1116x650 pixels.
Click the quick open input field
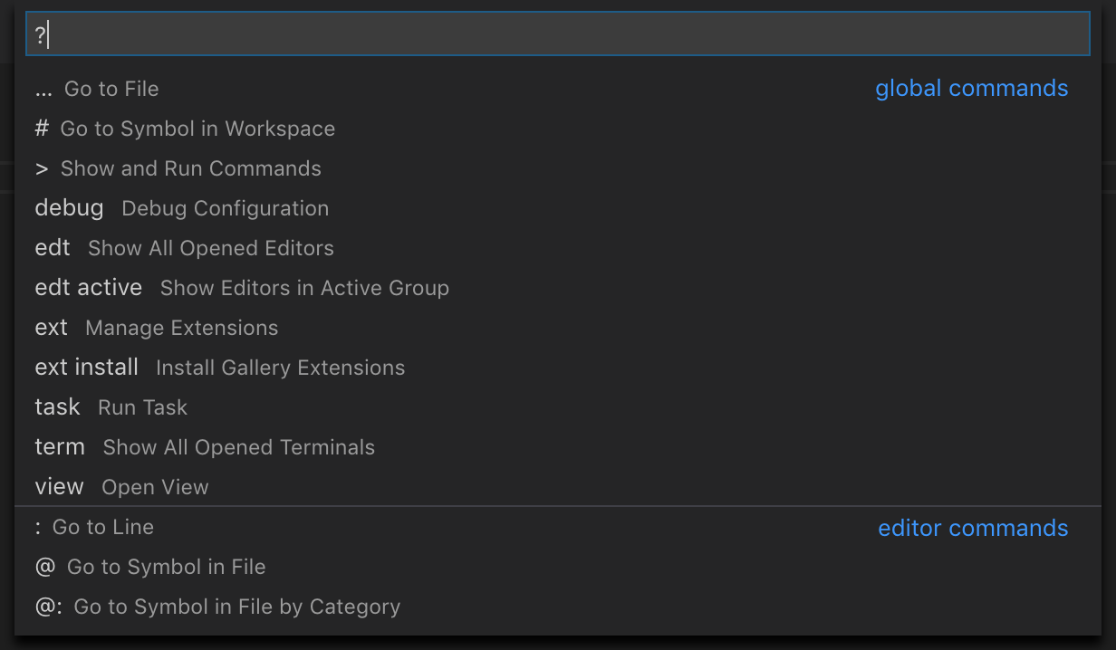pos(558,34)
